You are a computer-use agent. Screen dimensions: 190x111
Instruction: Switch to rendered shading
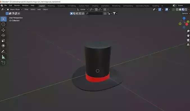coord(186,10)
